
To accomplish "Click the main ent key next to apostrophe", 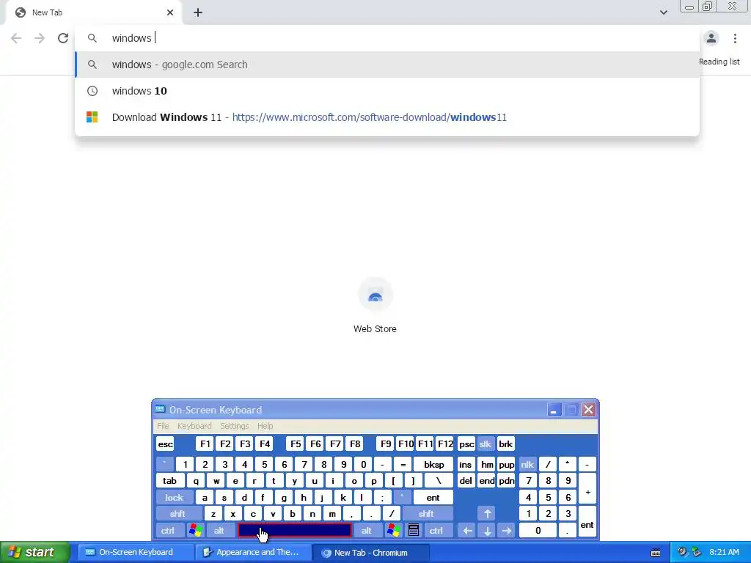I will [433, 498].
